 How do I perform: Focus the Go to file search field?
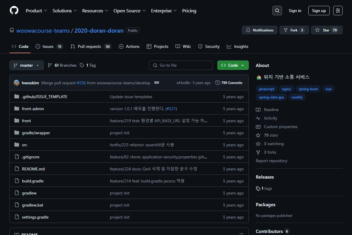tap(181, 65)
